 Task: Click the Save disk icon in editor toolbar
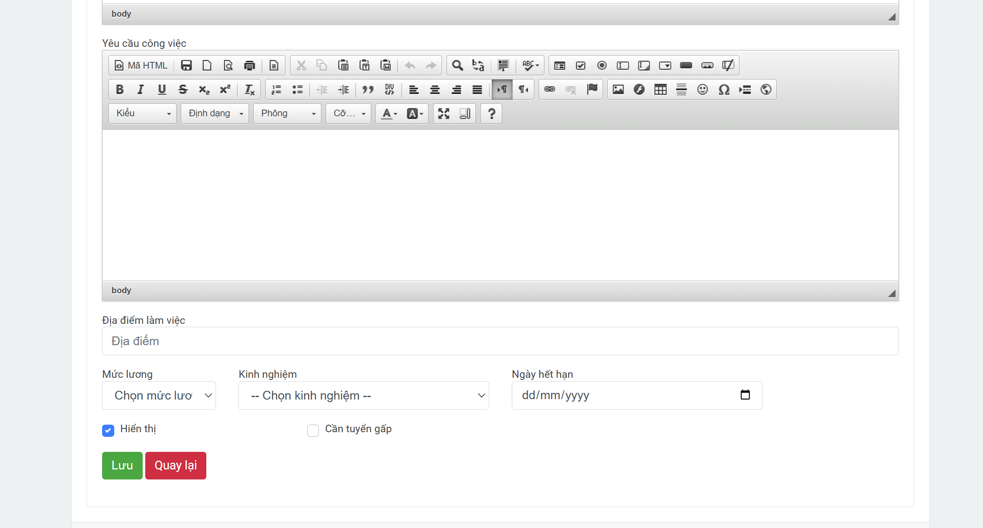pos(186,66)
